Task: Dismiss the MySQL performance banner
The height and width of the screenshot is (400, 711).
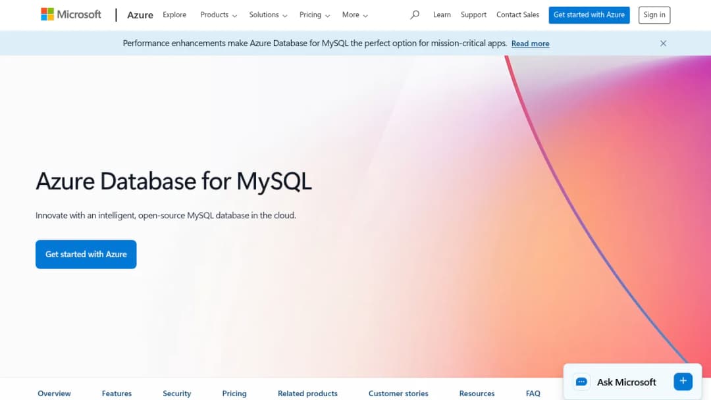Action: 663,43
